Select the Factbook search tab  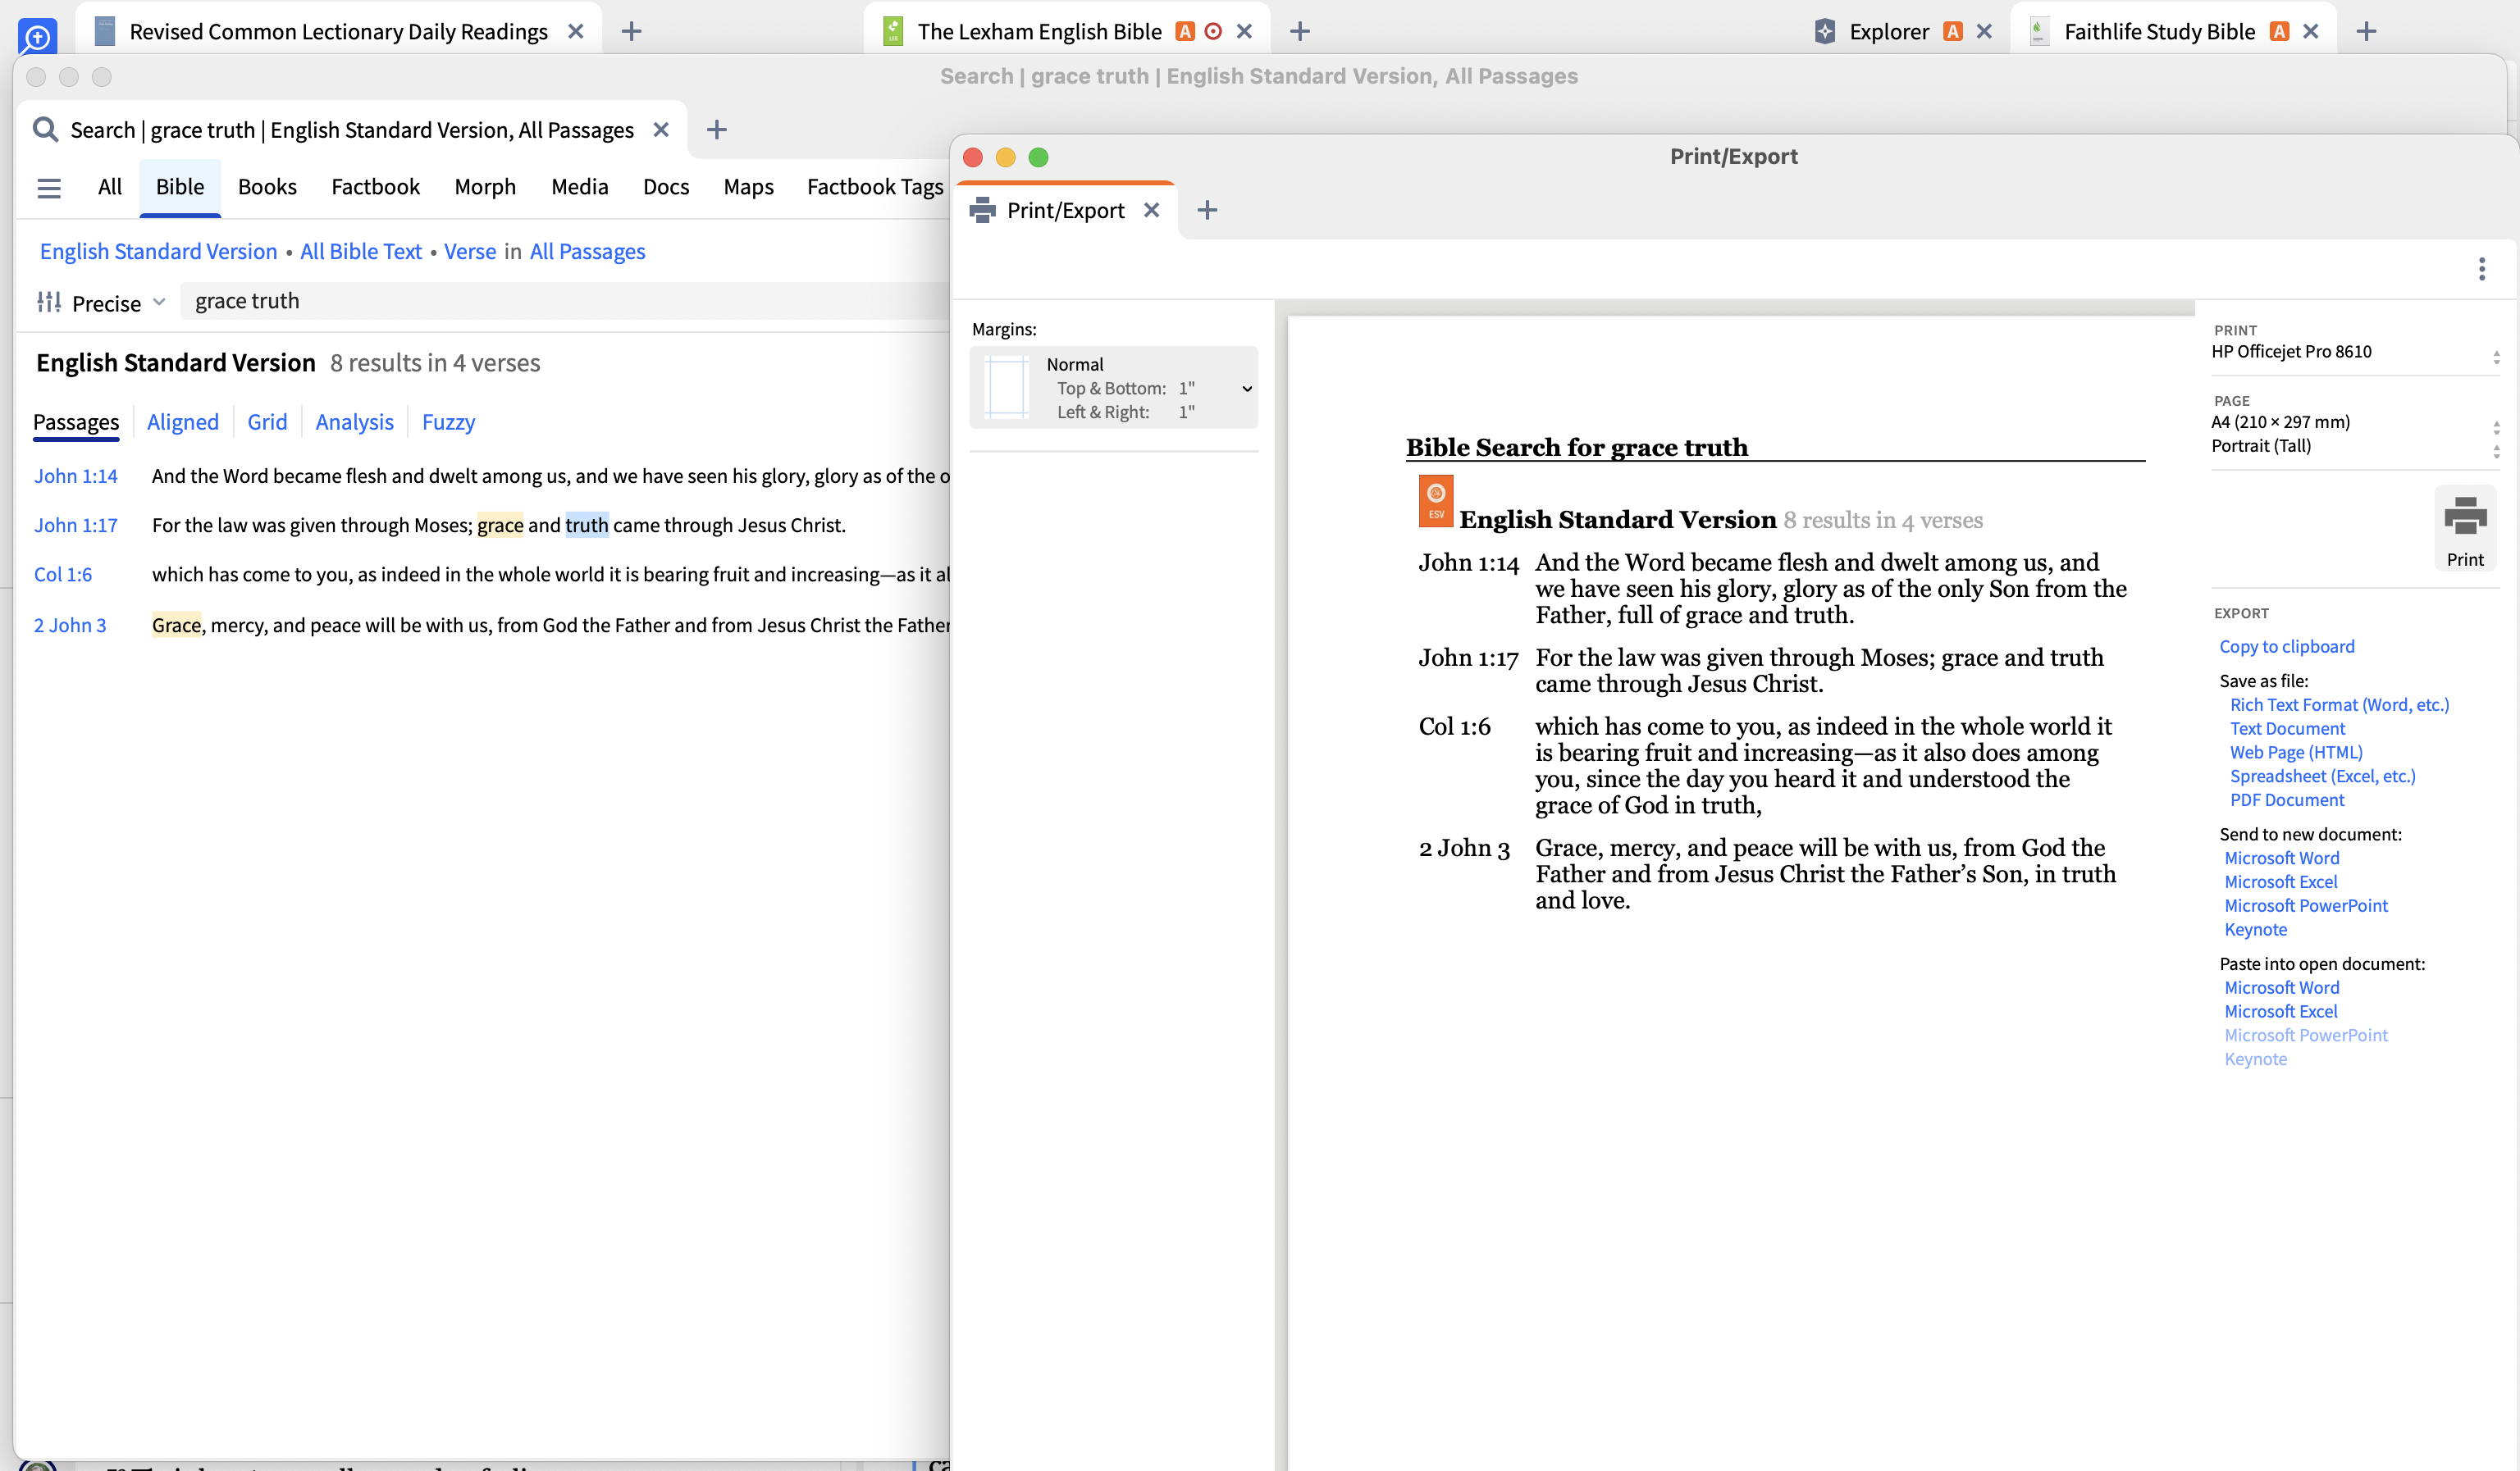pyautogui.click(x=375, y=187)
